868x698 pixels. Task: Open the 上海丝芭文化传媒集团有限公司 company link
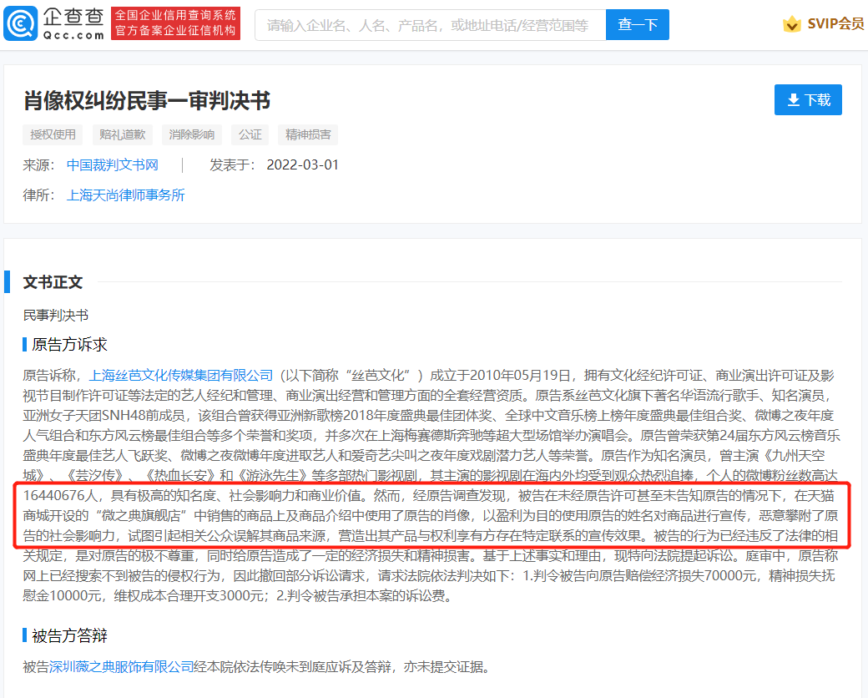point(181,376)
